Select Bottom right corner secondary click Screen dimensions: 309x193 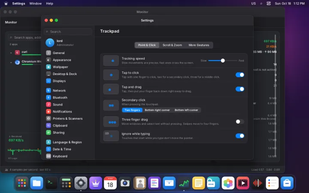point(157,110)
